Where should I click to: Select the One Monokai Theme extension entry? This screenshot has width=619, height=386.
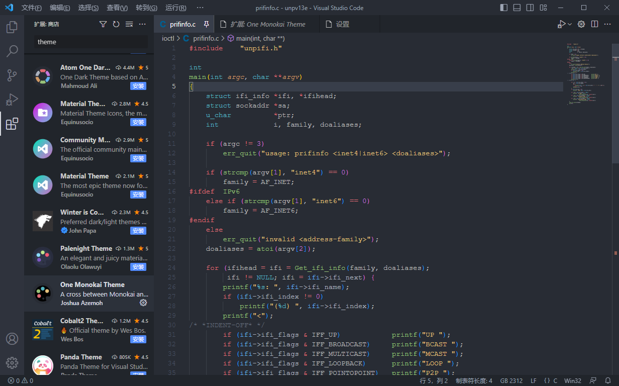pos(89,294)
